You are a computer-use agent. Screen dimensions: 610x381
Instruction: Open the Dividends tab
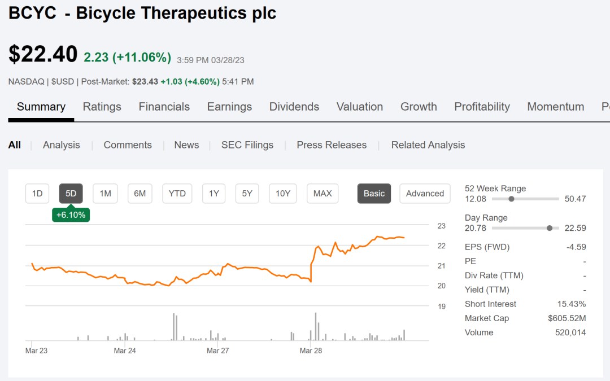click(294, 107)
